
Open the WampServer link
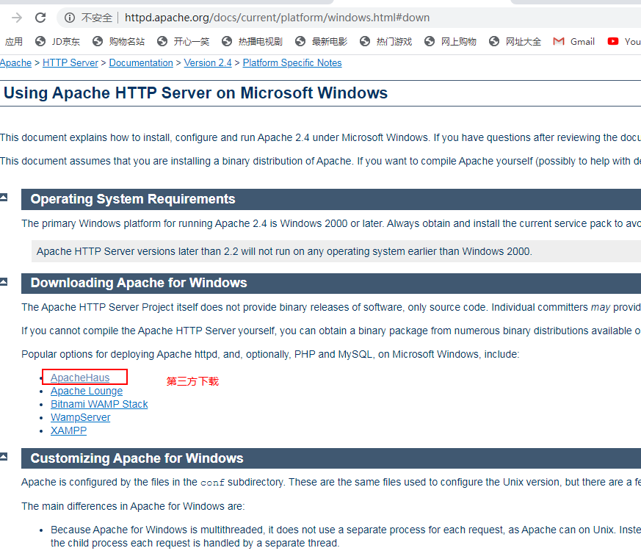coord(81,417)
